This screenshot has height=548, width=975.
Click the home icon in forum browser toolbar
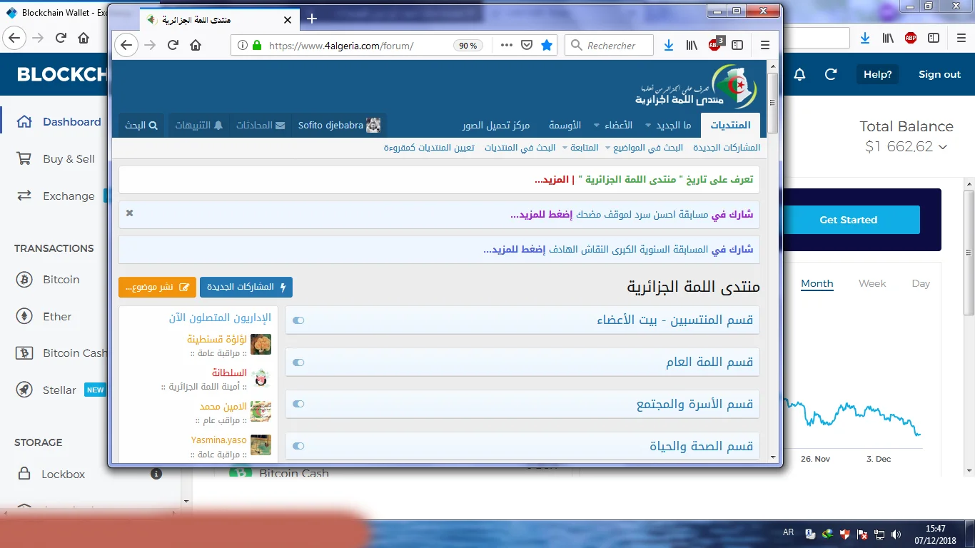196,45
